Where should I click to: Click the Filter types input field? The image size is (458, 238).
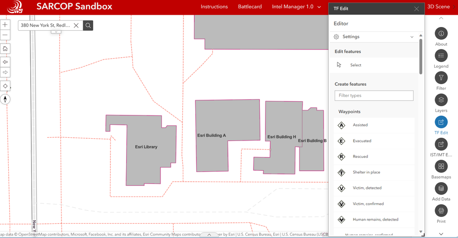click(374, 96)
